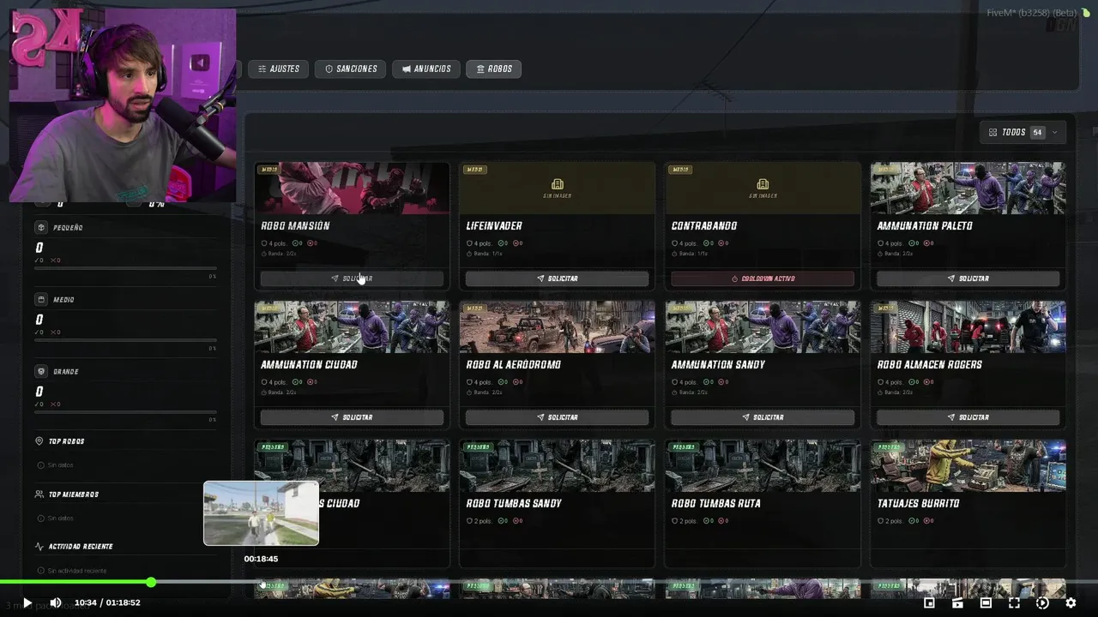Open the Robo Almacen Rogers card image
Image resolution: width=1098 pixels, height=617 pixels.
[x=968, y=326]
